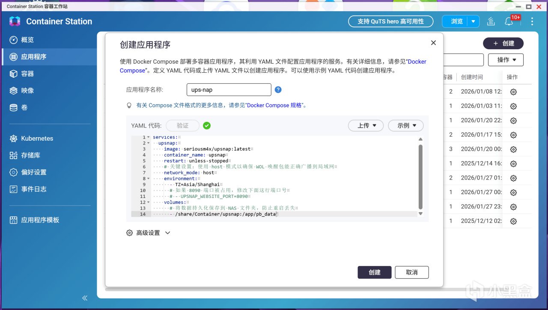Click the + 创建 button
548x310 pixels.
pyautogui.click(x=503, y=43)
